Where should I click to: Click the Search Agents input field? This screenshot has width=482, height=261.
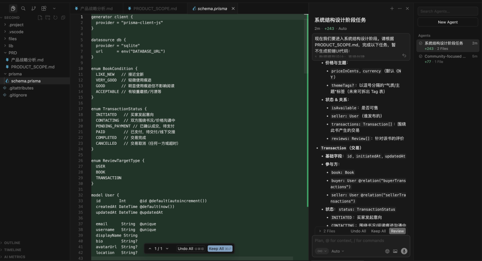pos(448,11)
